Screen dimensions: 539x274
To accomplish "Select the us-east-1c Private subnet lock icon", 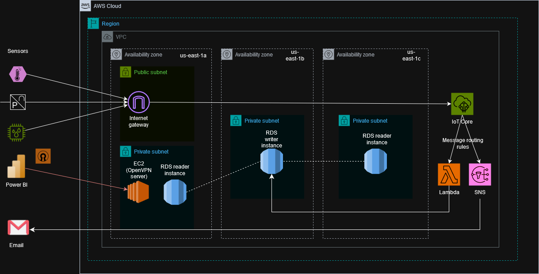I will point(344,120).
